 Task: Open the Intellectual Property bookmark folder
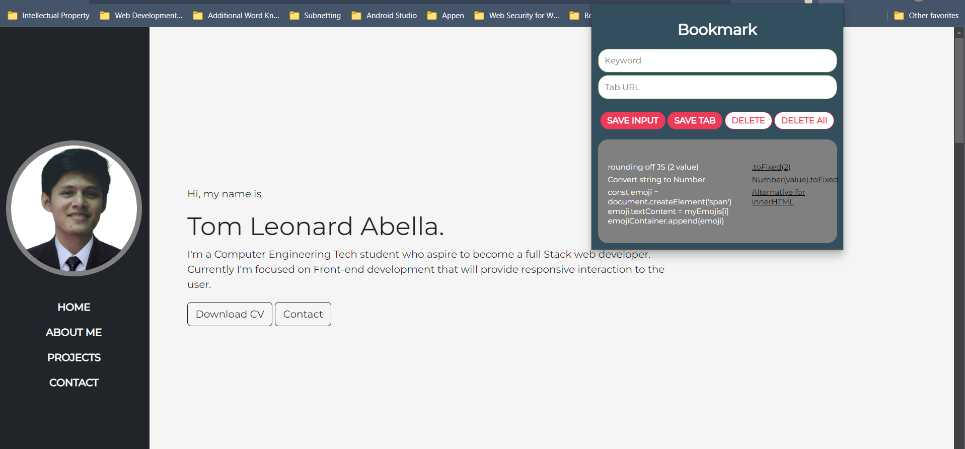(x=49, y=16)
